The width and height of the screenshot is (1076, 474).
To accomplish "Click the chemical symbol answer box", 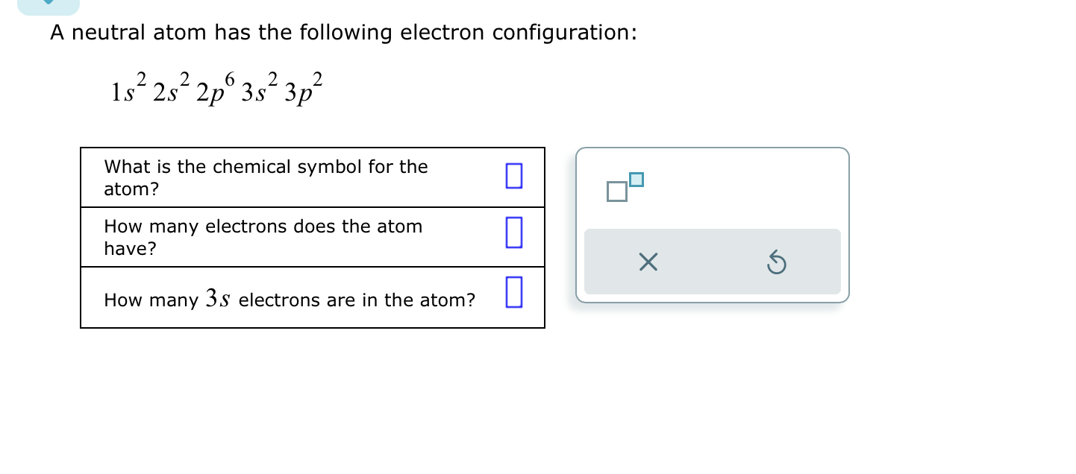I will [513, 176].
